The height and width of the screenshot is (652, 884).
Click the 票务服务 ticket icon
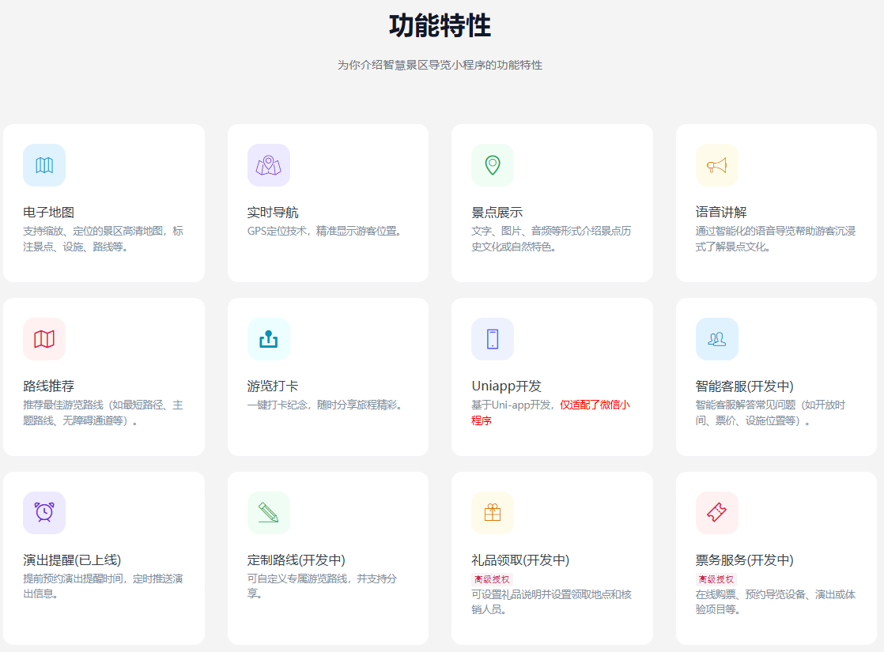[717, 513]
